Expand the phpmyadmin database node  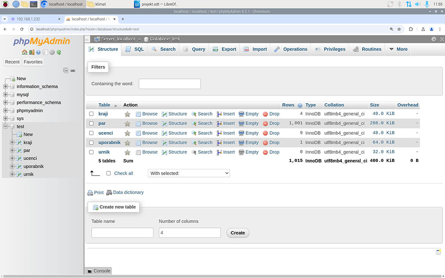click(5, 110)
